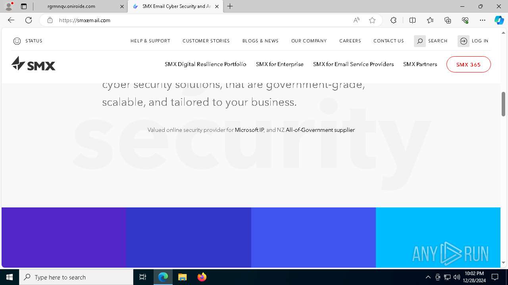The image size is (508, 285).
Task: Open the taskbar clock and date
Action: (475, 277)
